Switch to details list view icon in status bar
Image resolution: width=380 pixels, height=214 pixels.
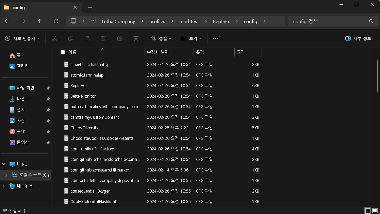coord(368,211)
